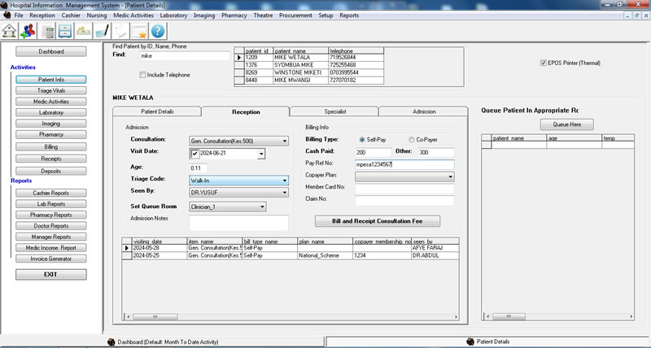Select the Co-Payer billing type
The image size is (651, 348).
tap(412, 140)
